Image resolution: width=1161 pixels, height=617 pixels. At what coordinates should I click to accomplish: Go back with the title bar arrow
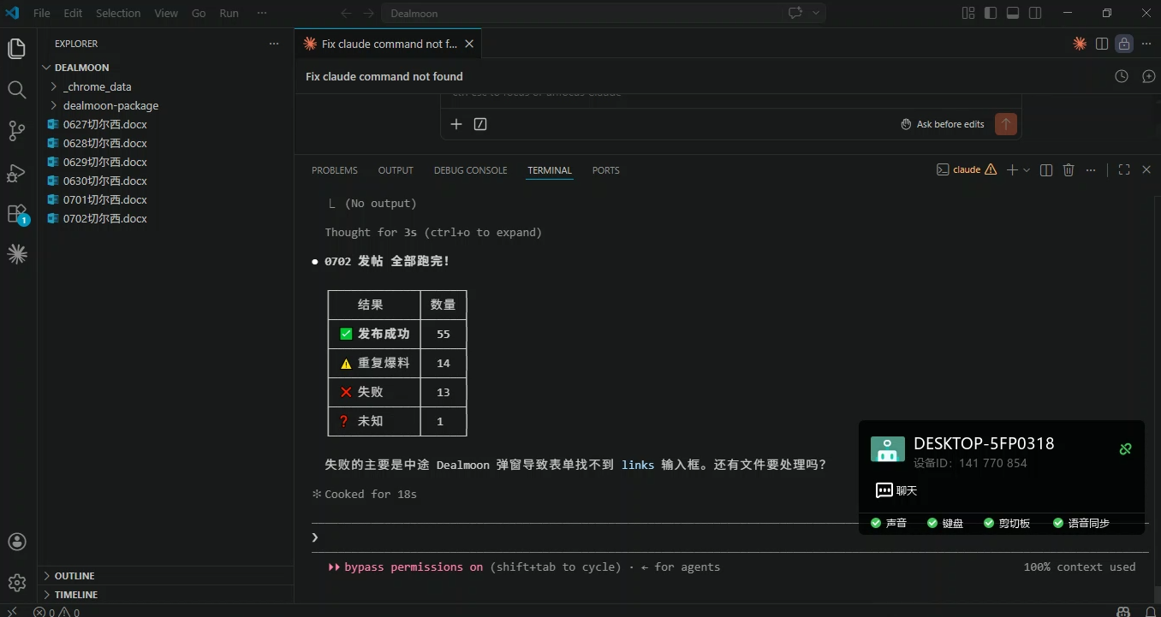tap(346, 13)
